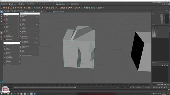170x95 pixels.
Task: Click the play forwards button
Action: tap(164, 85)
